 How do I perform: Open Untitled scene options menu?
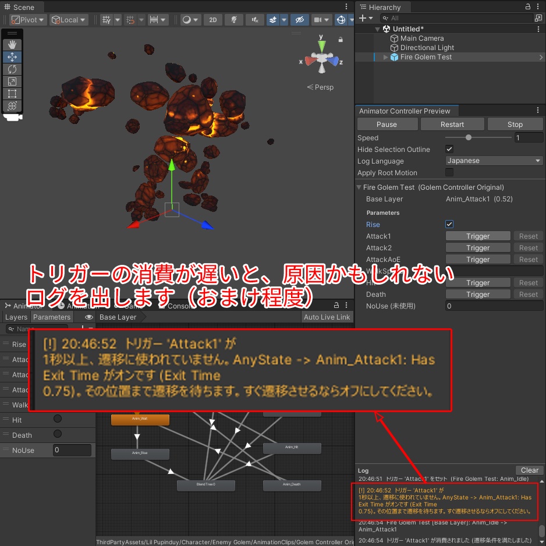tap(538, 29)
